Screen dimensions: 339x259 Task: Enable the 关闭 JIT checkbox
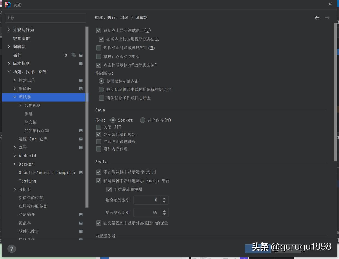click(x=99, y=127)
